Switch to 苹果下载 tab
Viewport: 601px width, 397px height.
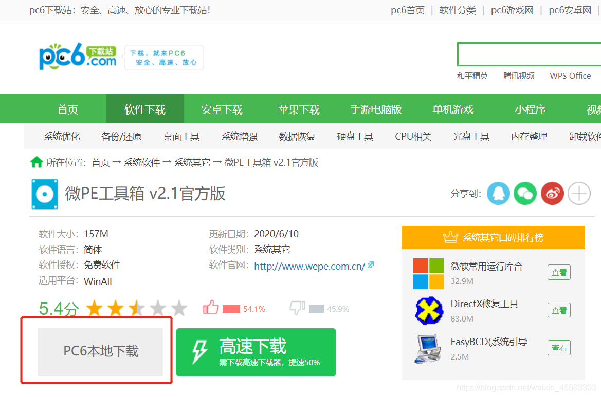click(x=299, y=109)
